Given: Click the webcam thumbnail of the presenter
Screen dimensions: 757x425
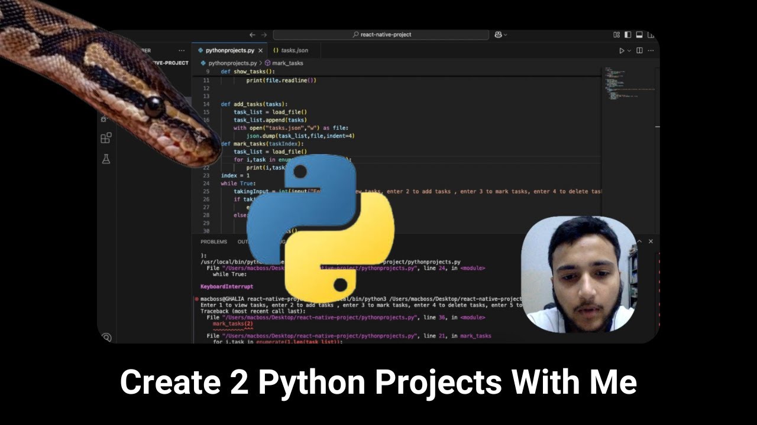Looking at the screenshot, I should (x=579, y=275).
